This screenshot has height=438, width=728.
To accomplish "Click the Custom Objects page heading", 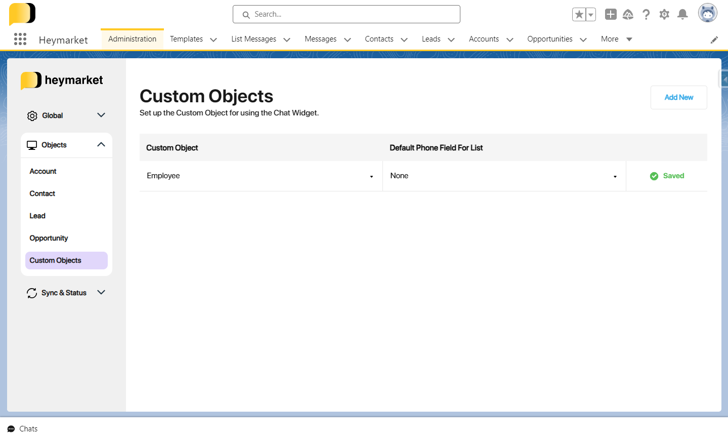I will tap(206, 96).
